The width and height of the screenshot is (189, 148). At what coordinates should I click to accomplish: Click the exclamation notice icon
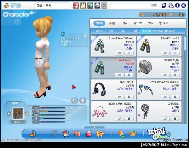(177, 6)
